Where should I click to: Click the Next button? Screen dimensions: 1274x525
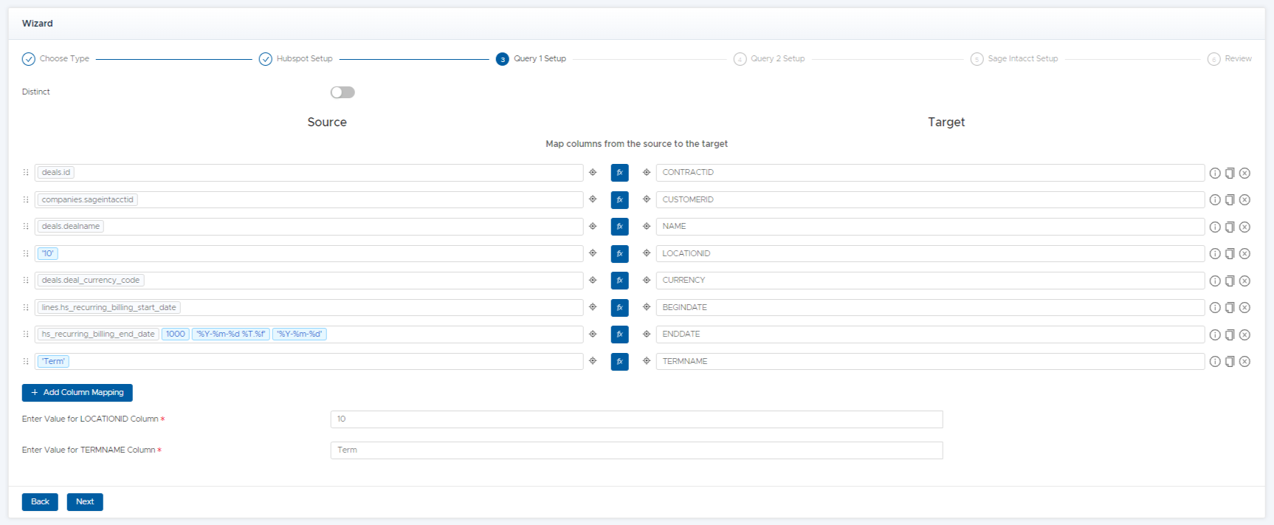click(85, 502)
